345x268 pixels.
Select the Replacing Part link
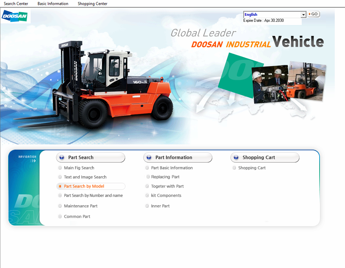pos(165,177)
